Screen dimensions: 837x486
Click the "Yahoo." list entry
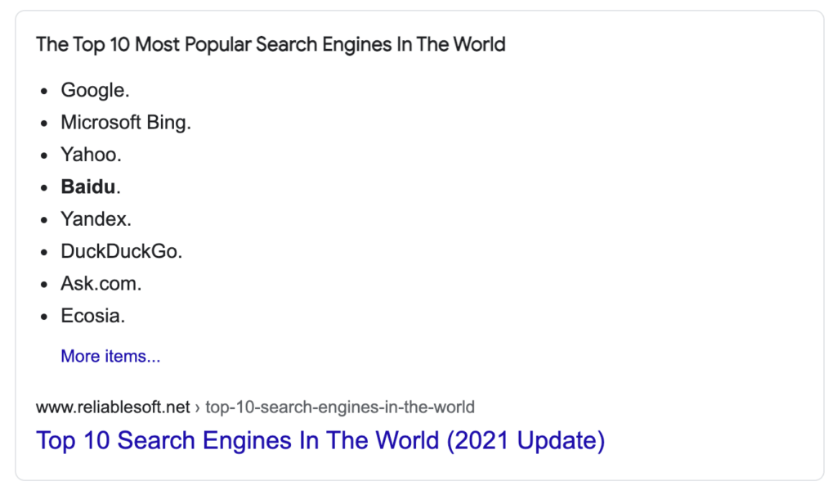91,155
